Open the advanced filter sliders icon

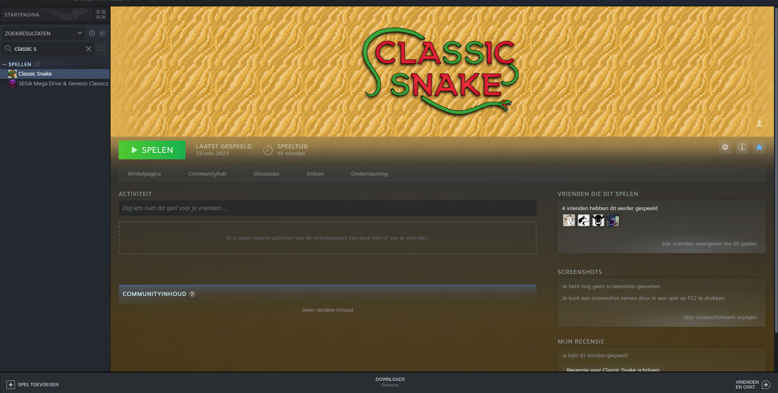[x=101, y=49]
